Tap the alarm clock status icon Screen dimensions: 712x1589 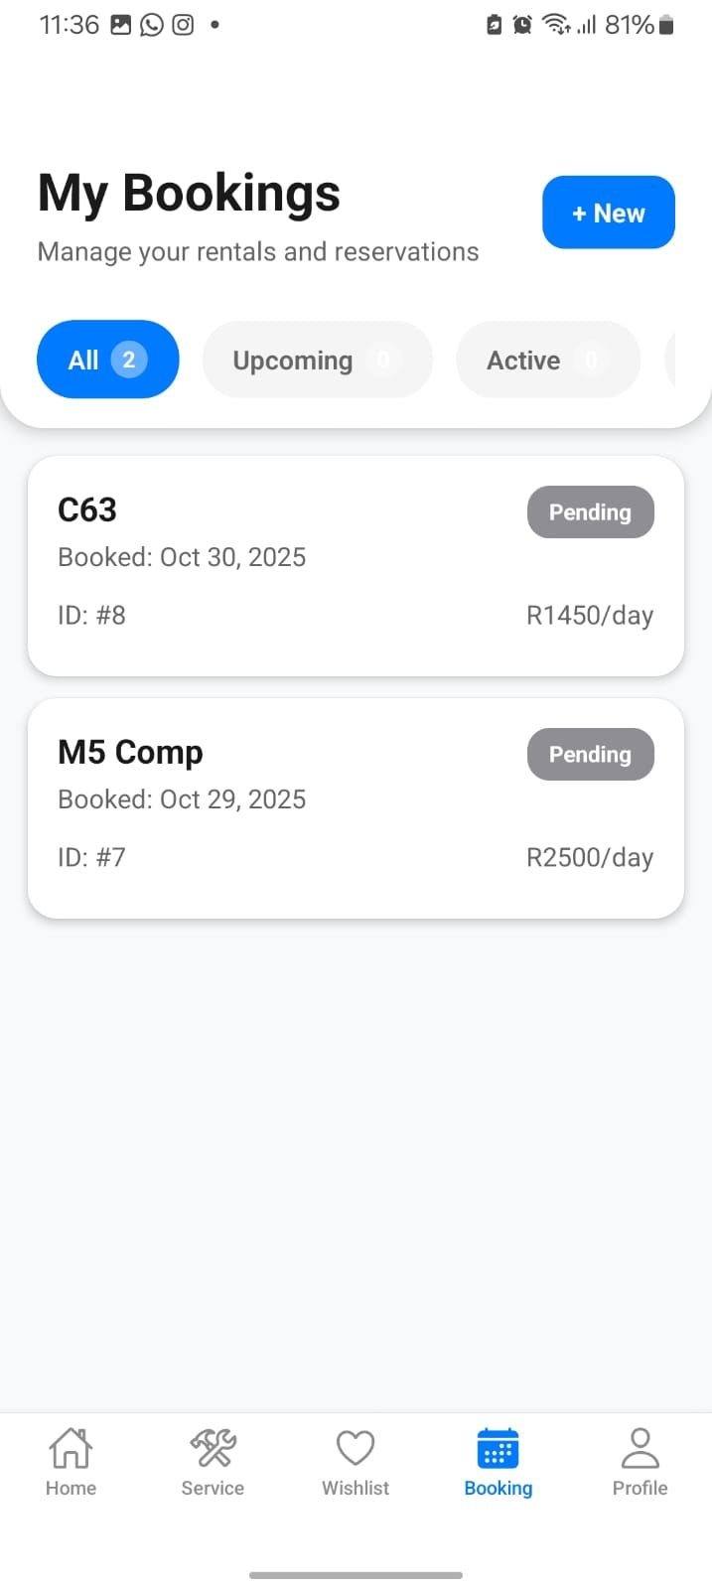click(522, 25)
